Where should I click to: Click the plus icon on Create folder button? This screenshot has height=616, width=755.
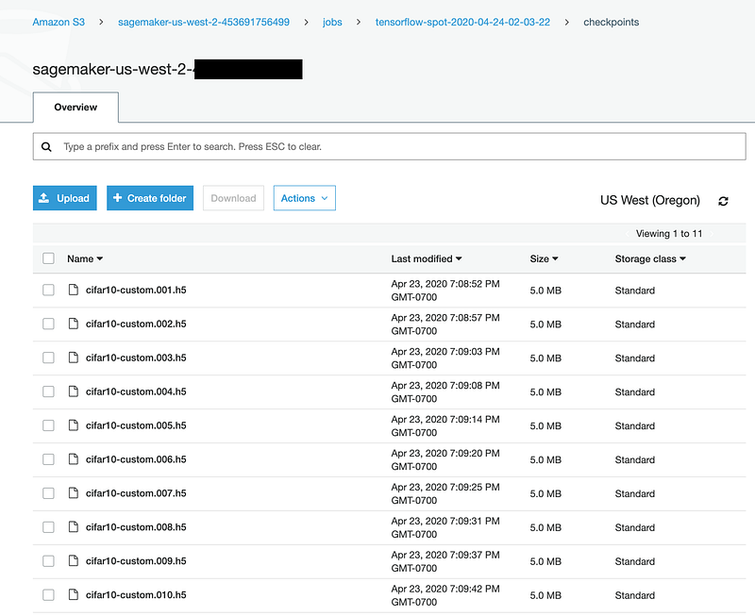pyautogui.click(x=117, y=198)
